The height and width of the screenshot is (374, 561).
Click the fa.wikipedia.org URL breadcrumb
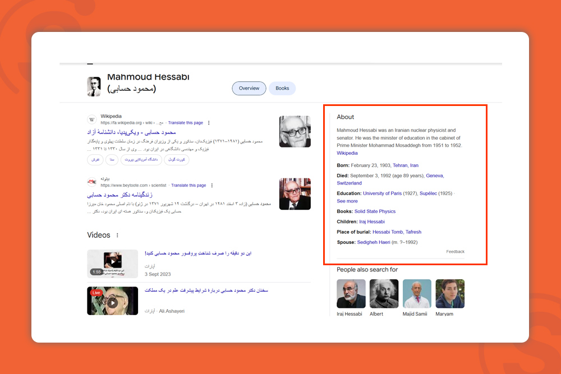click(x=132, y=123)
